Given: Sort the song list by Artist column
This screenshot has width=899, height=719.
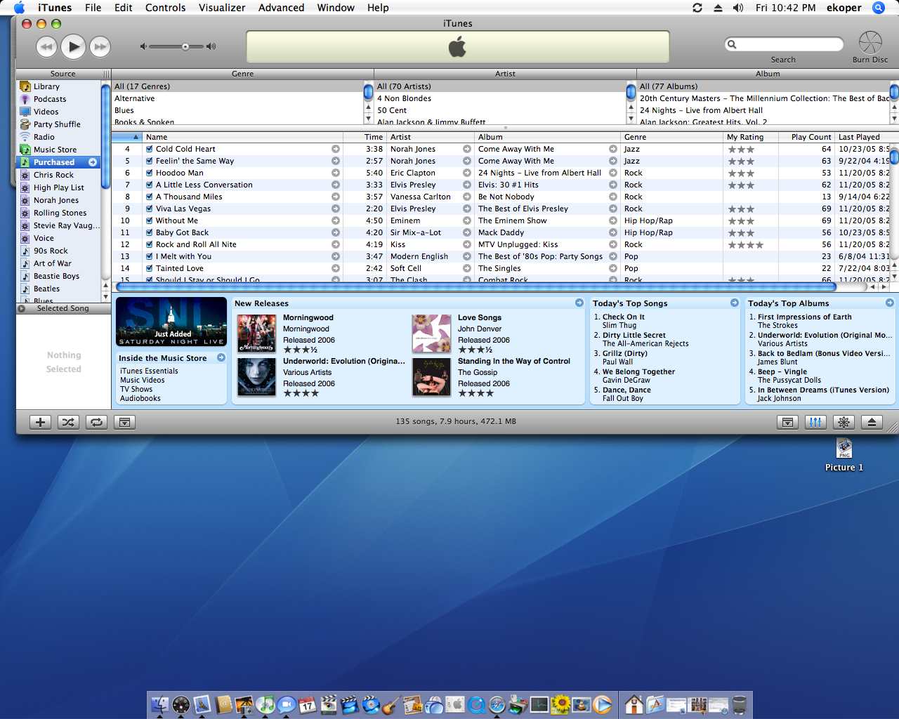Looking at the screenshot, I should tap(431, 137).
